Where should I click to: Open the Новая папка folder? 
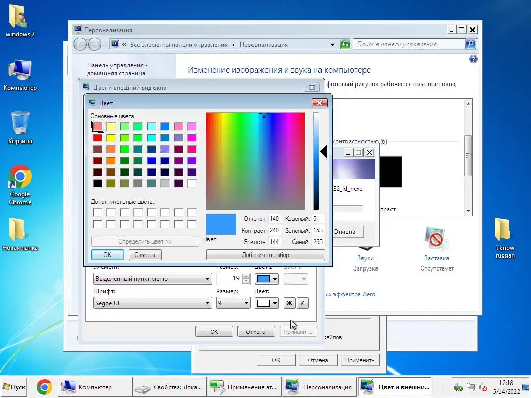[x=20, y=234]
